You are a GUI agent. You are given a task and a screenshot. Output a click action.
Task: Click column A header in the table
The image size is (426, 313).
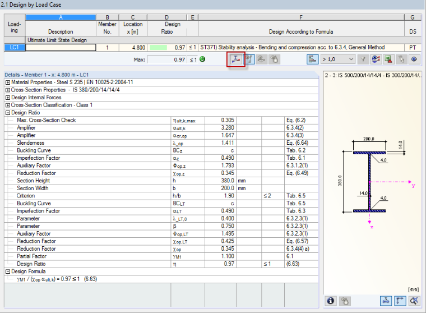[61, 17]
